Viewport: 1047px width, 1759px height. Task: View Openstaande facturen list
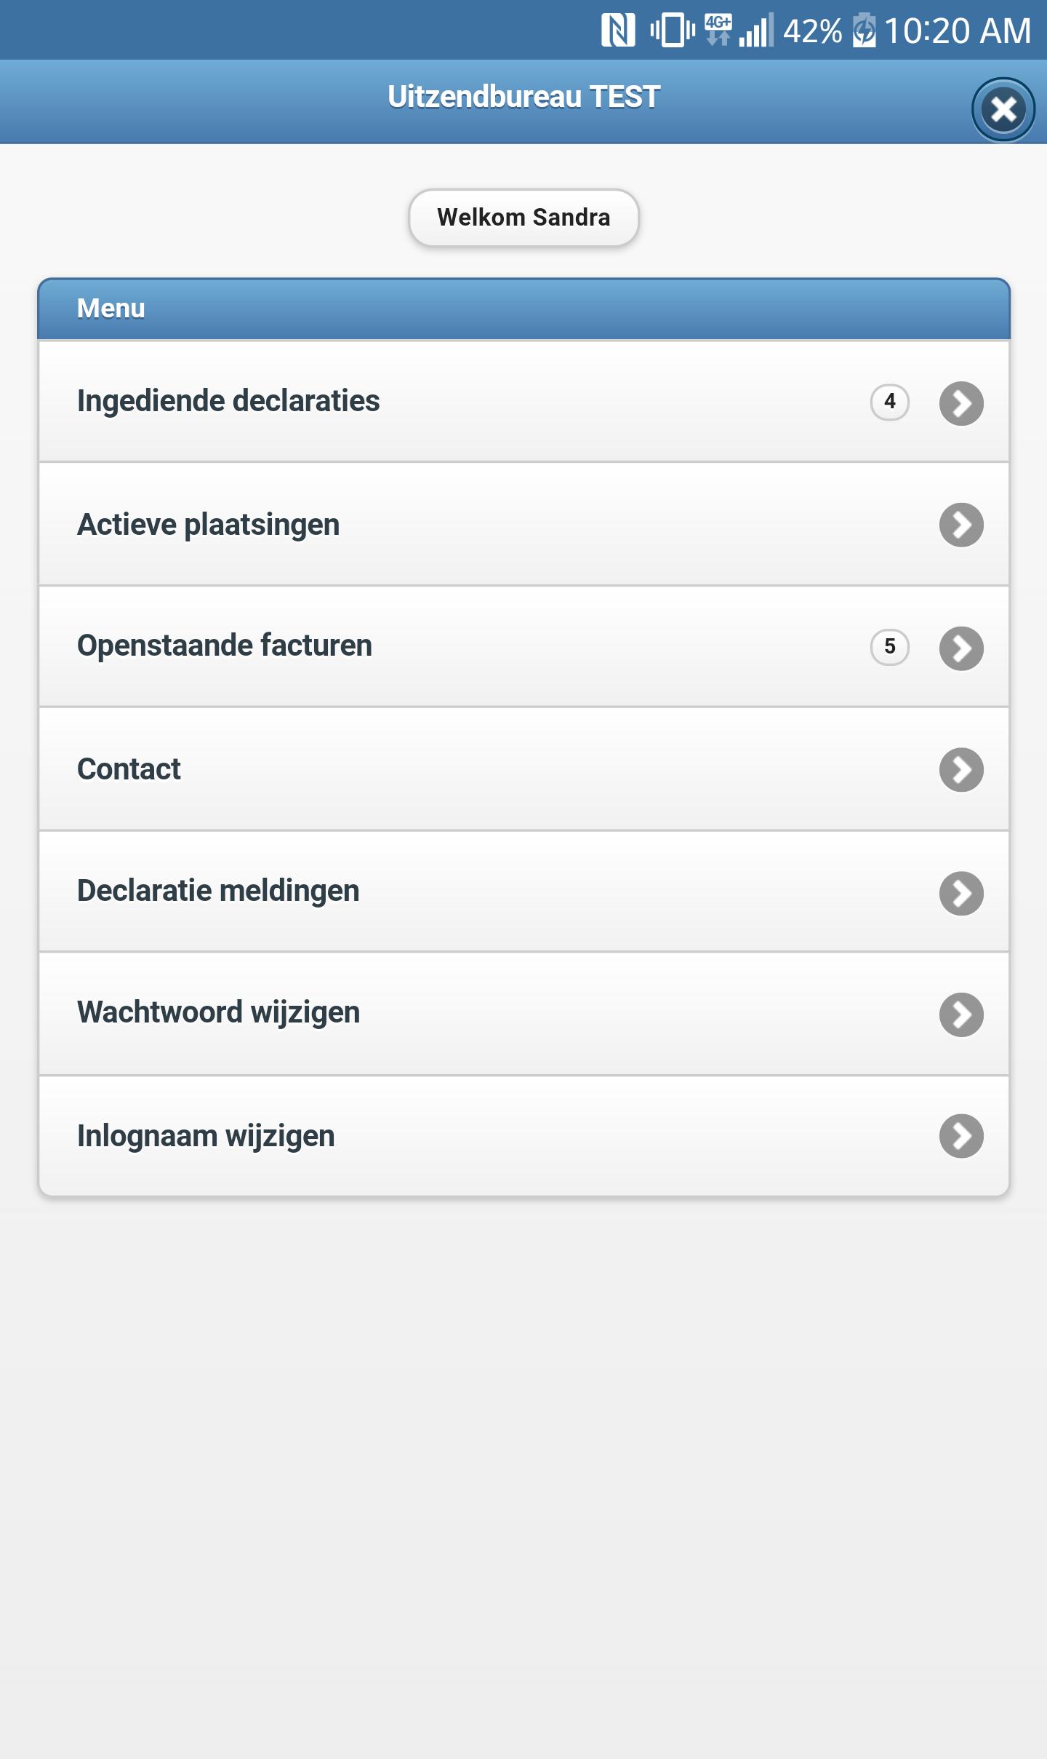(x=523, y=647)
